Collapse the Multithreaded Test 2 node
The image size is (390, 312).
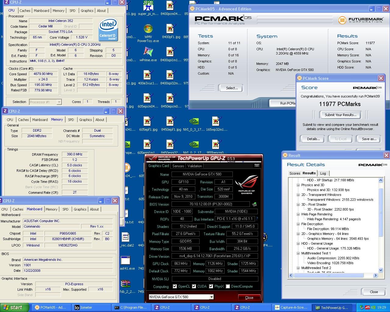tap(298, 268)
